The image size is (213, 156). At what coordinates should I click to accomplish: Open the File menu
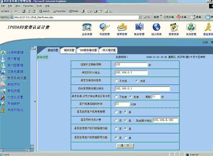click(3, 6)
